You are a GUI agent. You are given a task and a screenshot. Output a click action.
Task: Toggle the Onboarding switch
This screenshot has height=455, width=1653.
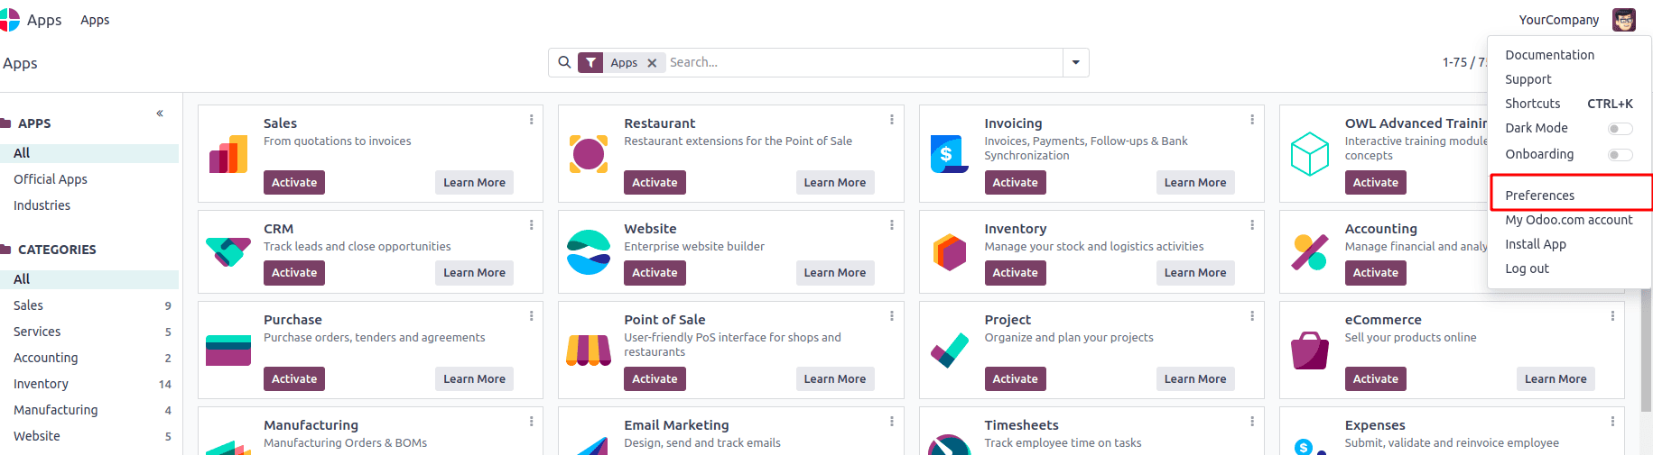point(1620,155)
